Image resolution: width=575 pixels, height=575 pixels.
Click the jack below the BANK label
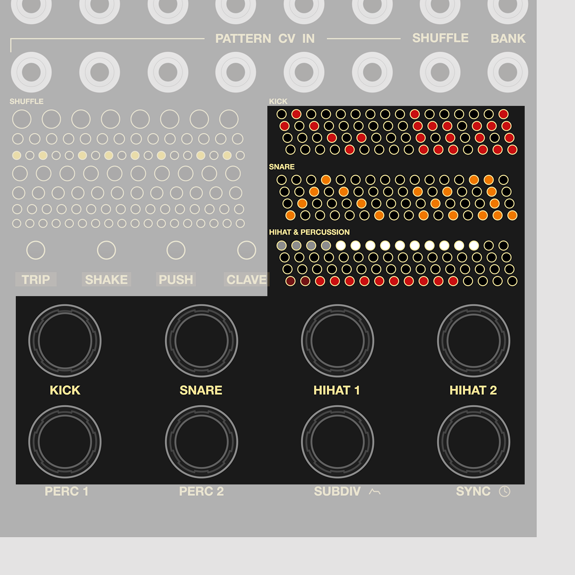[508, 72]
